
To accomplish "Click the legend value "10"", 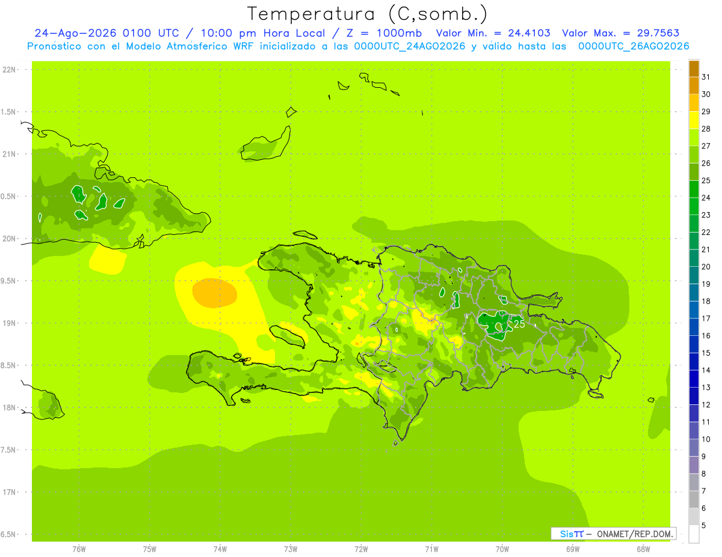I will point(706,439).
